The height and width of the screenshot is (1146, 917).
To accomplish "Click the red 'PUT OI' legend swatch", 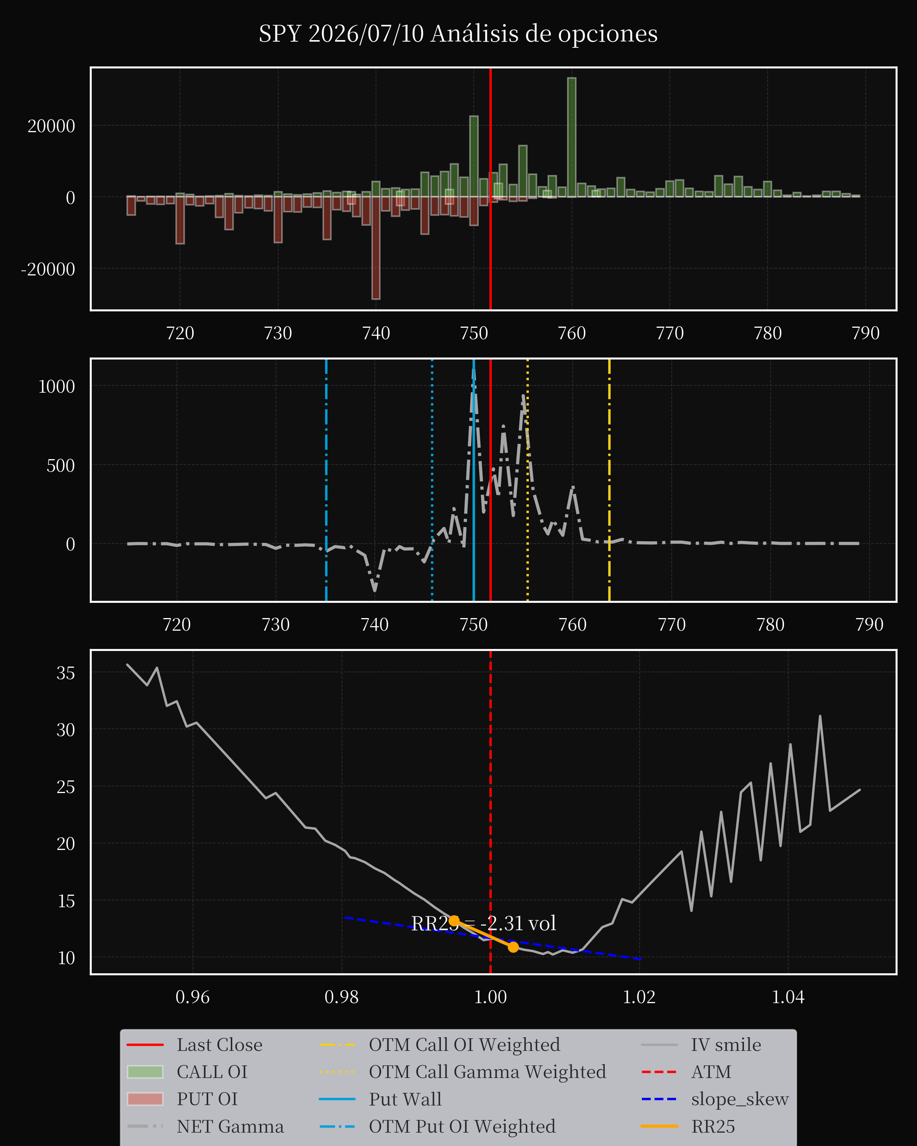I will point(145,1099).
